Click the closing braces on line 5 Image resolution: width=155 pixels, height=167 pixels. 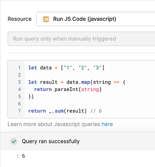click(31, 97)
